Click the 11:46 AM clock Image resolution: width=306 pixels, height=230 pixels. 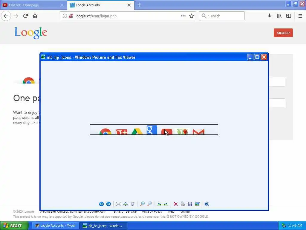pos(295,226)
